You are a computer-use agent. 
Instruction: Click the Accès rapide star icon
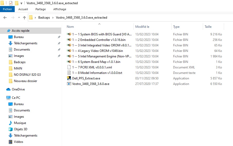9,31
